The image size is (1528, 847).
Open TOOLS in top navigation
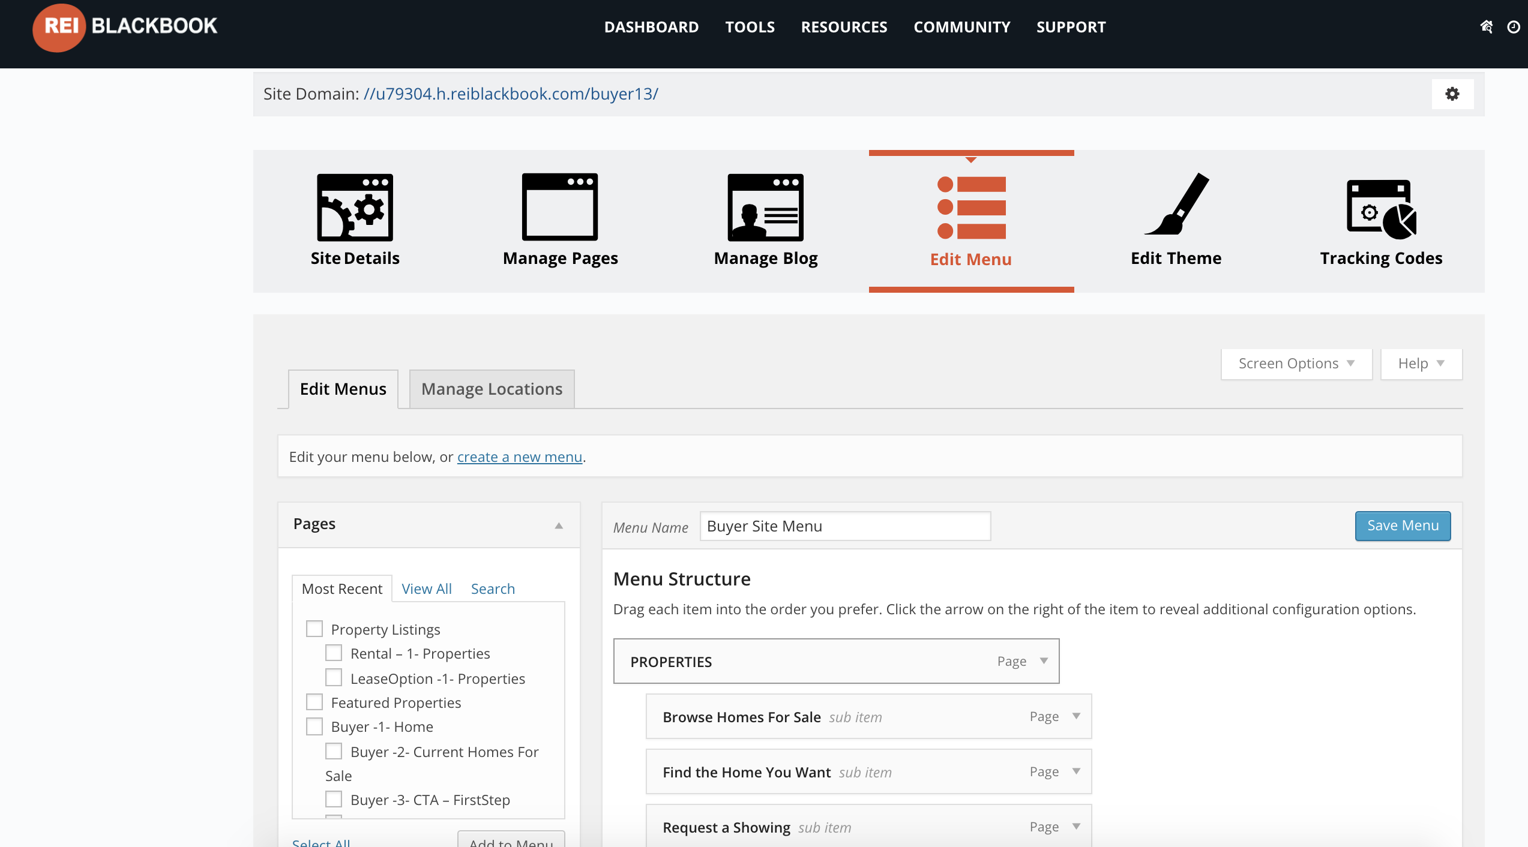(x=750, y=27)
